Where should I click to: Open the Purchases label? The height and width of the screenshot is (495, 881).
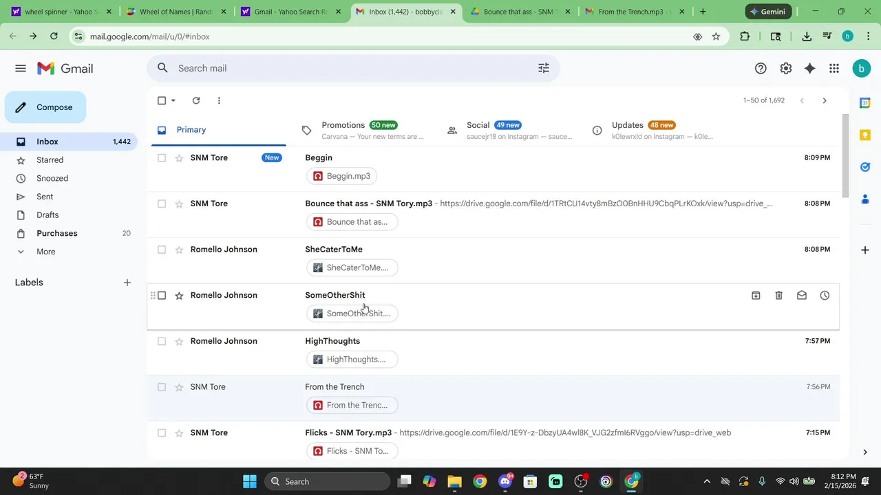point(57,233)
